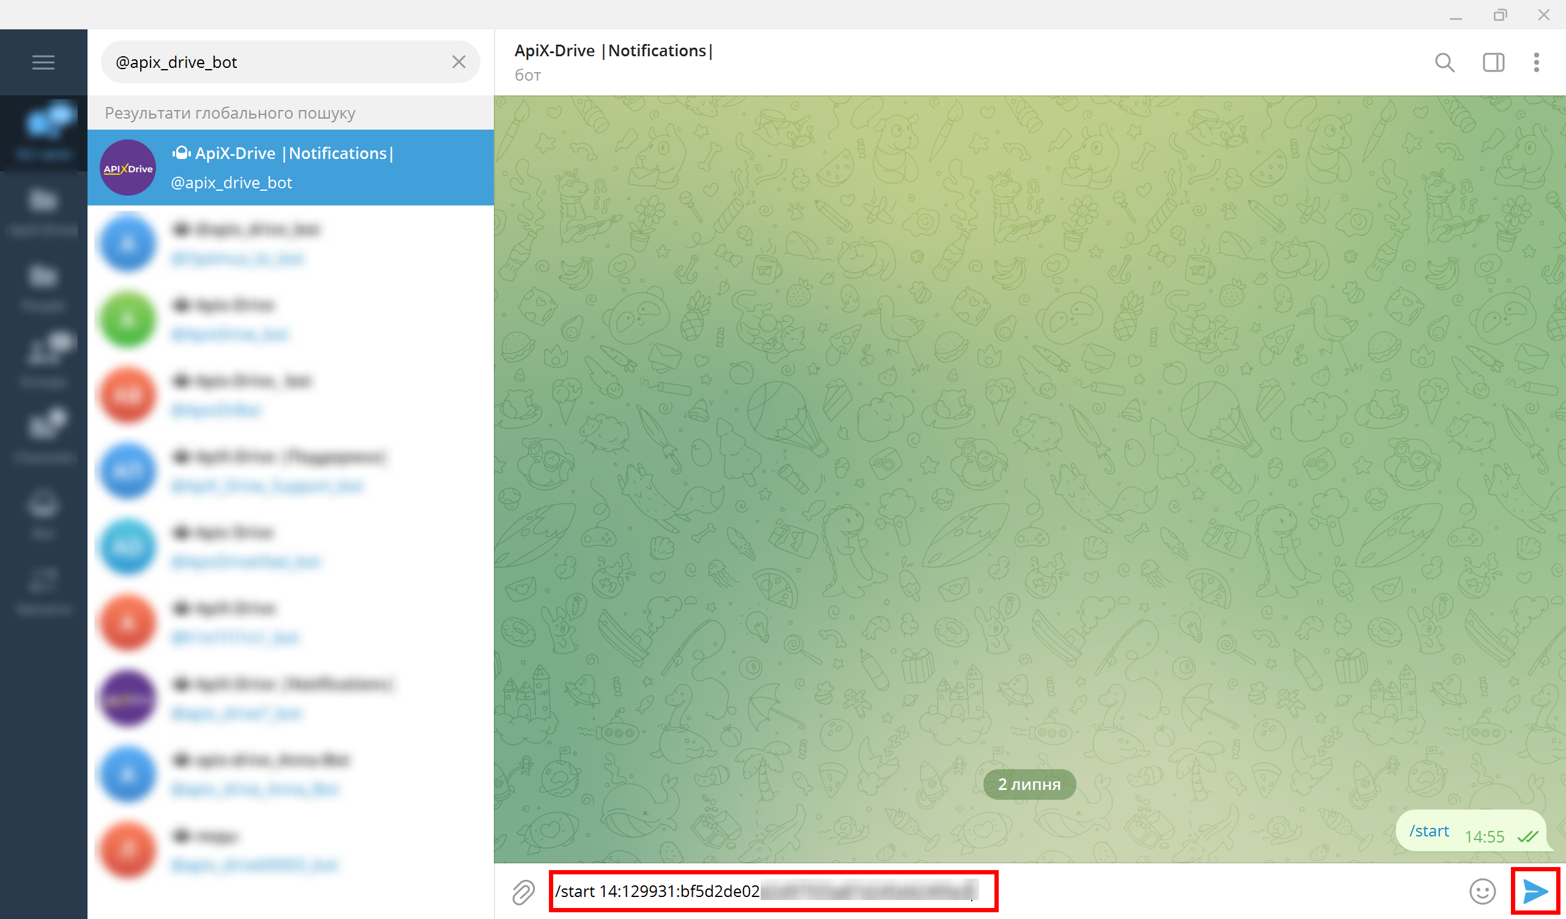Open the bots folder in the sidebar

(x=43, y=513)
